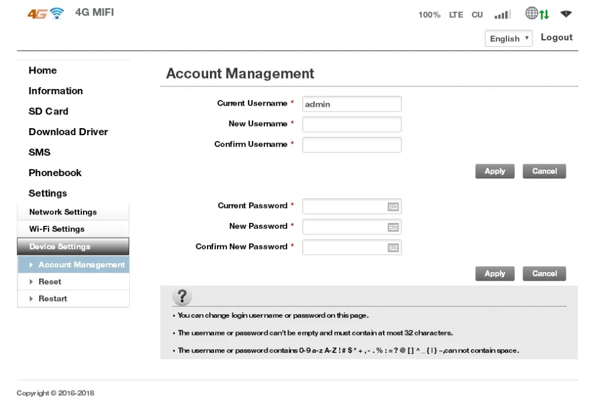Cancel the password change
This screenshot has height=402, width=593.
[544, 273]
